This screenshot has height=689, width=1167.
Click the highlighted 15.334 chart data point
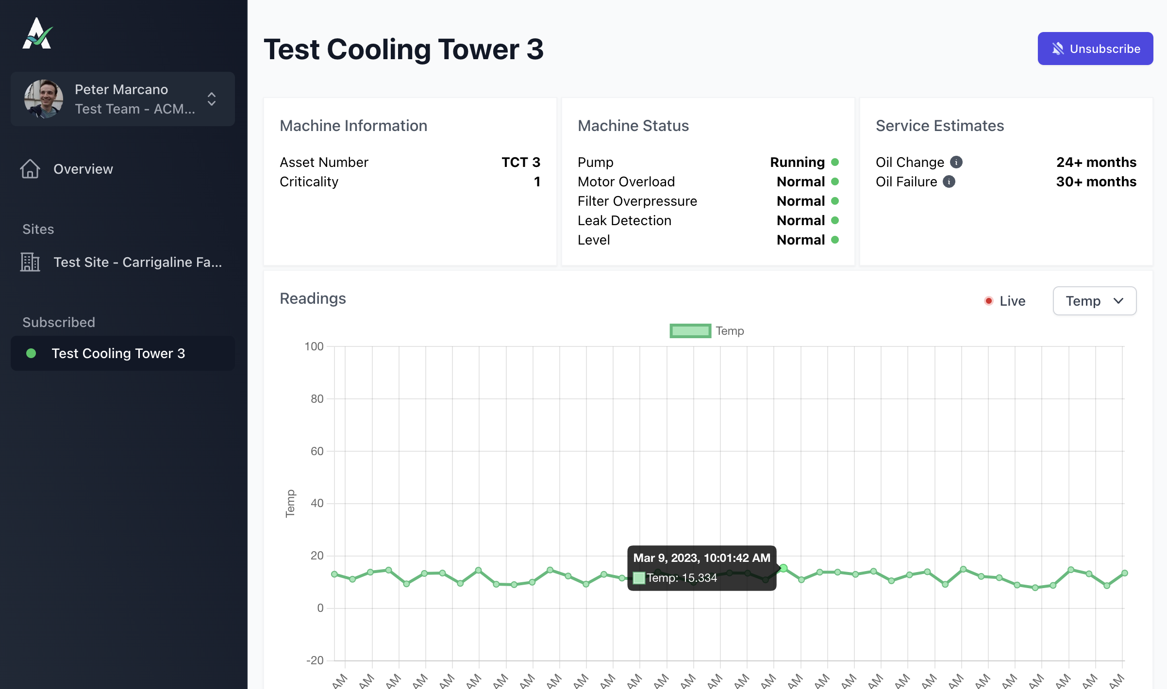pos(783,568)
